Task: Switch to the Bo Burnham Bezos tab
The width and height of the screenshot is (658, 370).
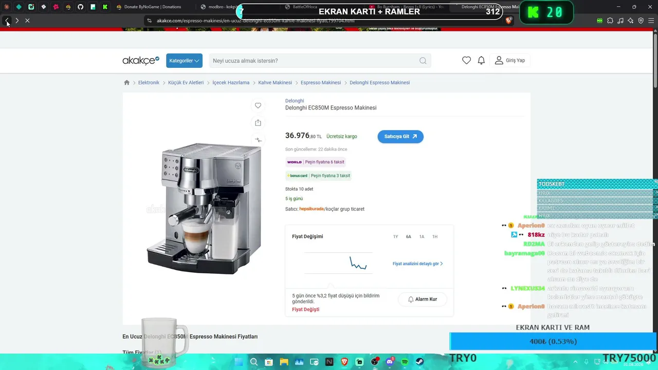Action: pos(406,7)
